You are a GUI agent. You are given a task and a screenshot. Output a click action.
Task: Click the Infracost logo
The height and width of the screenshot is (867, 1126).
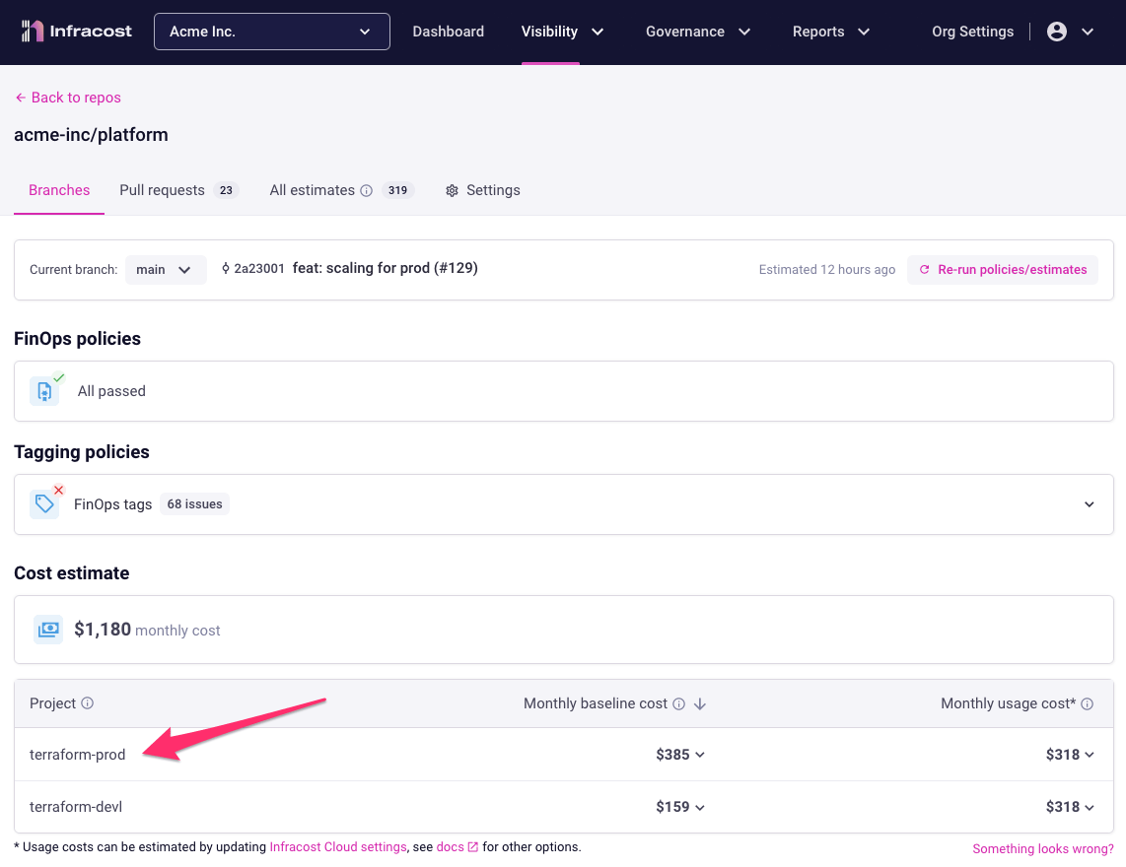[76, 31]
